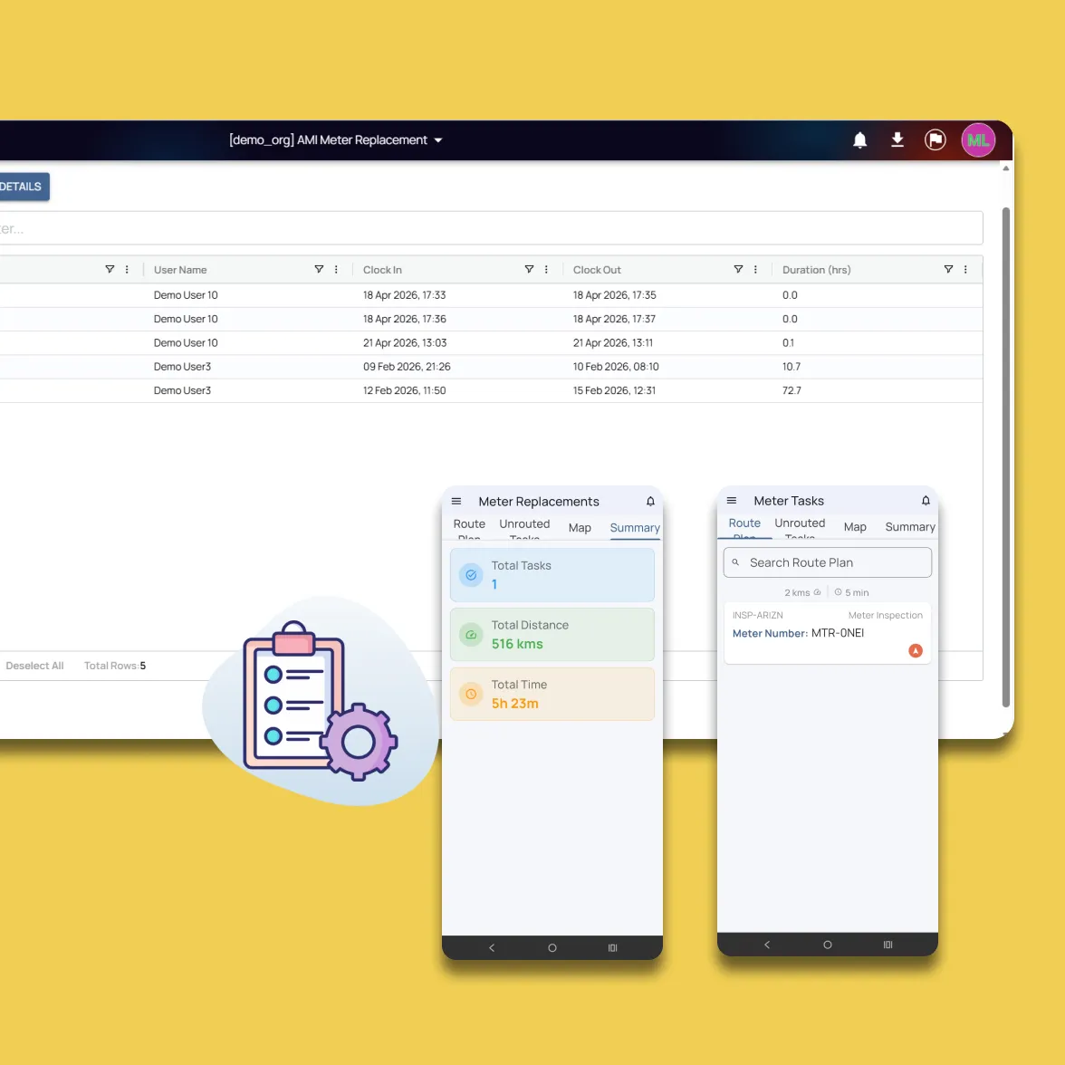
Task: Tap back button on Meter Tasks phone
Action: tap(767, 945)
